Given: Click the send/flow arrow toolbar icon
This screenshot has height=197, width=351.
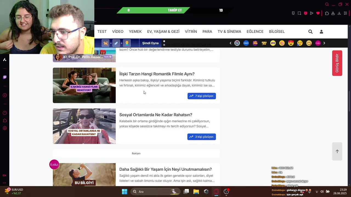Looking at the screenshot, I should pos(312,13).
